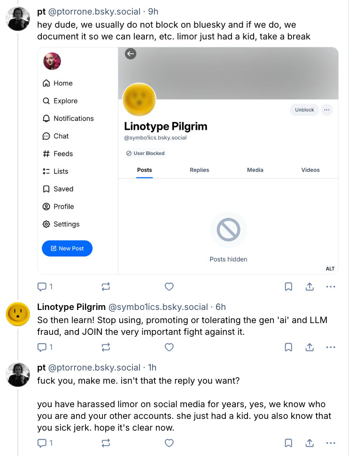The image size is (356, 456).
Task: Click Linotype Pilgrim's yellow outlet avatar
Action: point(18,314)
